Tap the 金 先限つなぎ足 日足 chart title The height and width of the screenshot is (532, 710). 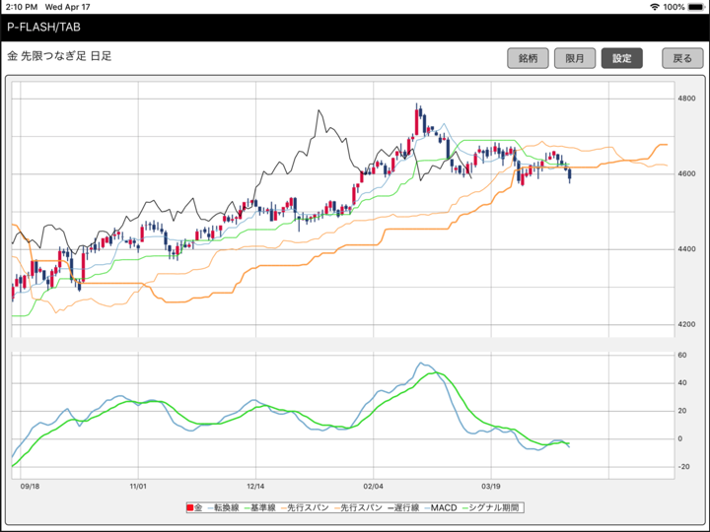point(59,57)
